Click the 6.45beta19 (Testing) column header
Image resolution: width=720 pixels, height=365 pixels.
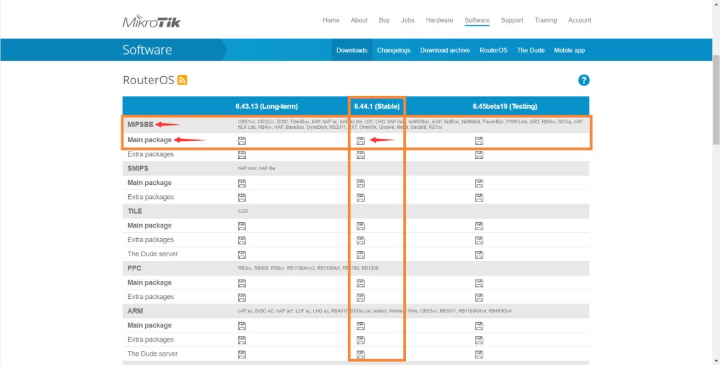point(505,106)
